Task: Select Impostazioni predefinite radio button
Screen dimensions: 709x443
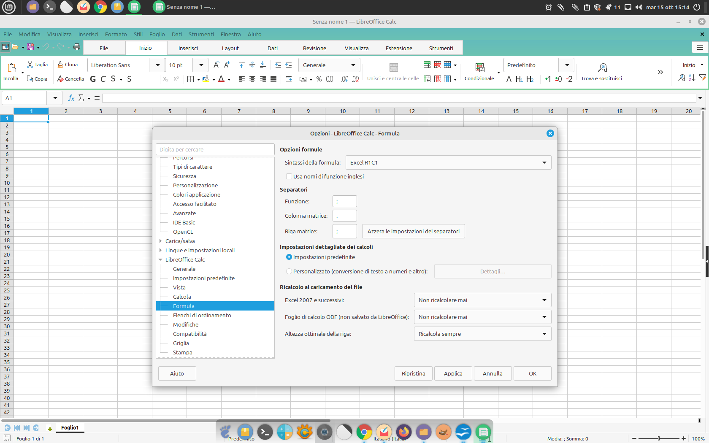Action: (289, 257)
